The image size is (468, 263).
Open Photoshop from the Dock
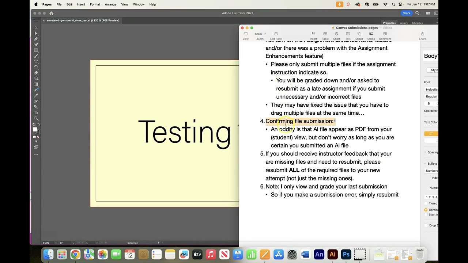346,255
